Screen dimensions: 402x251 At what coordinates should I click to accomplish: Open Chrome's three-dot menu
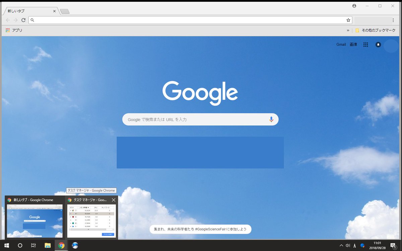393,20
